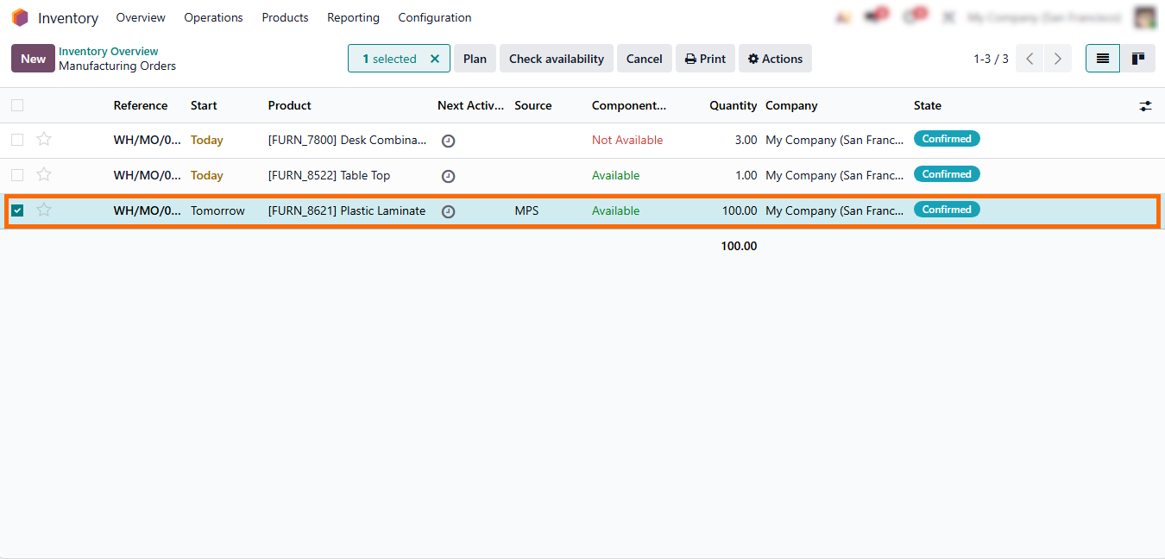Star the Desk Combination order row
The image size is (1165, 559).
pos(44,139)
